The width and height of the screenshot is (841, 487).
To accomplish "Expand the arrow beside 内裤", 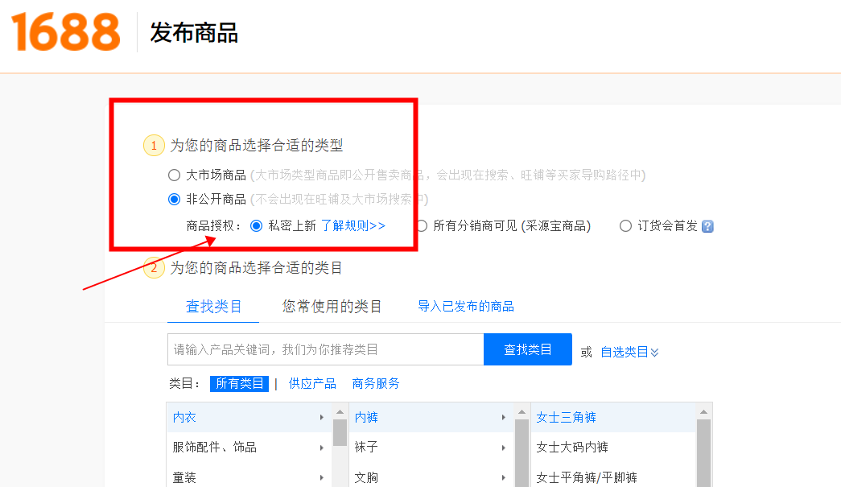I will point(503,417).
